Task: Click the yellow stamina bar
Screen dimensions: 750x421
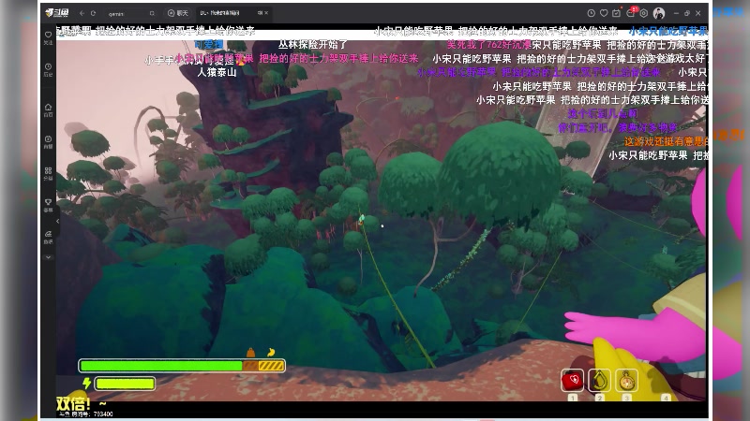Action: tap(125, 384)
